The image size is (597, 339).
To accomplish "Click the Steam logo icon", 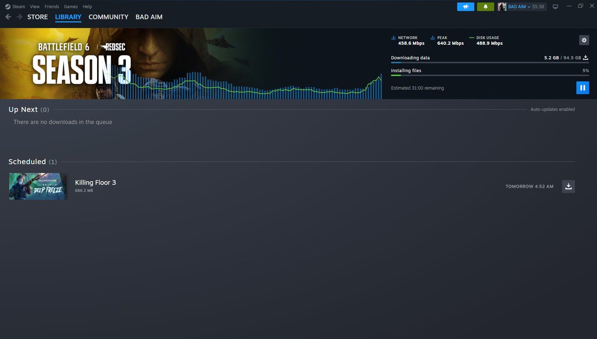I will (x=7, y=6).
